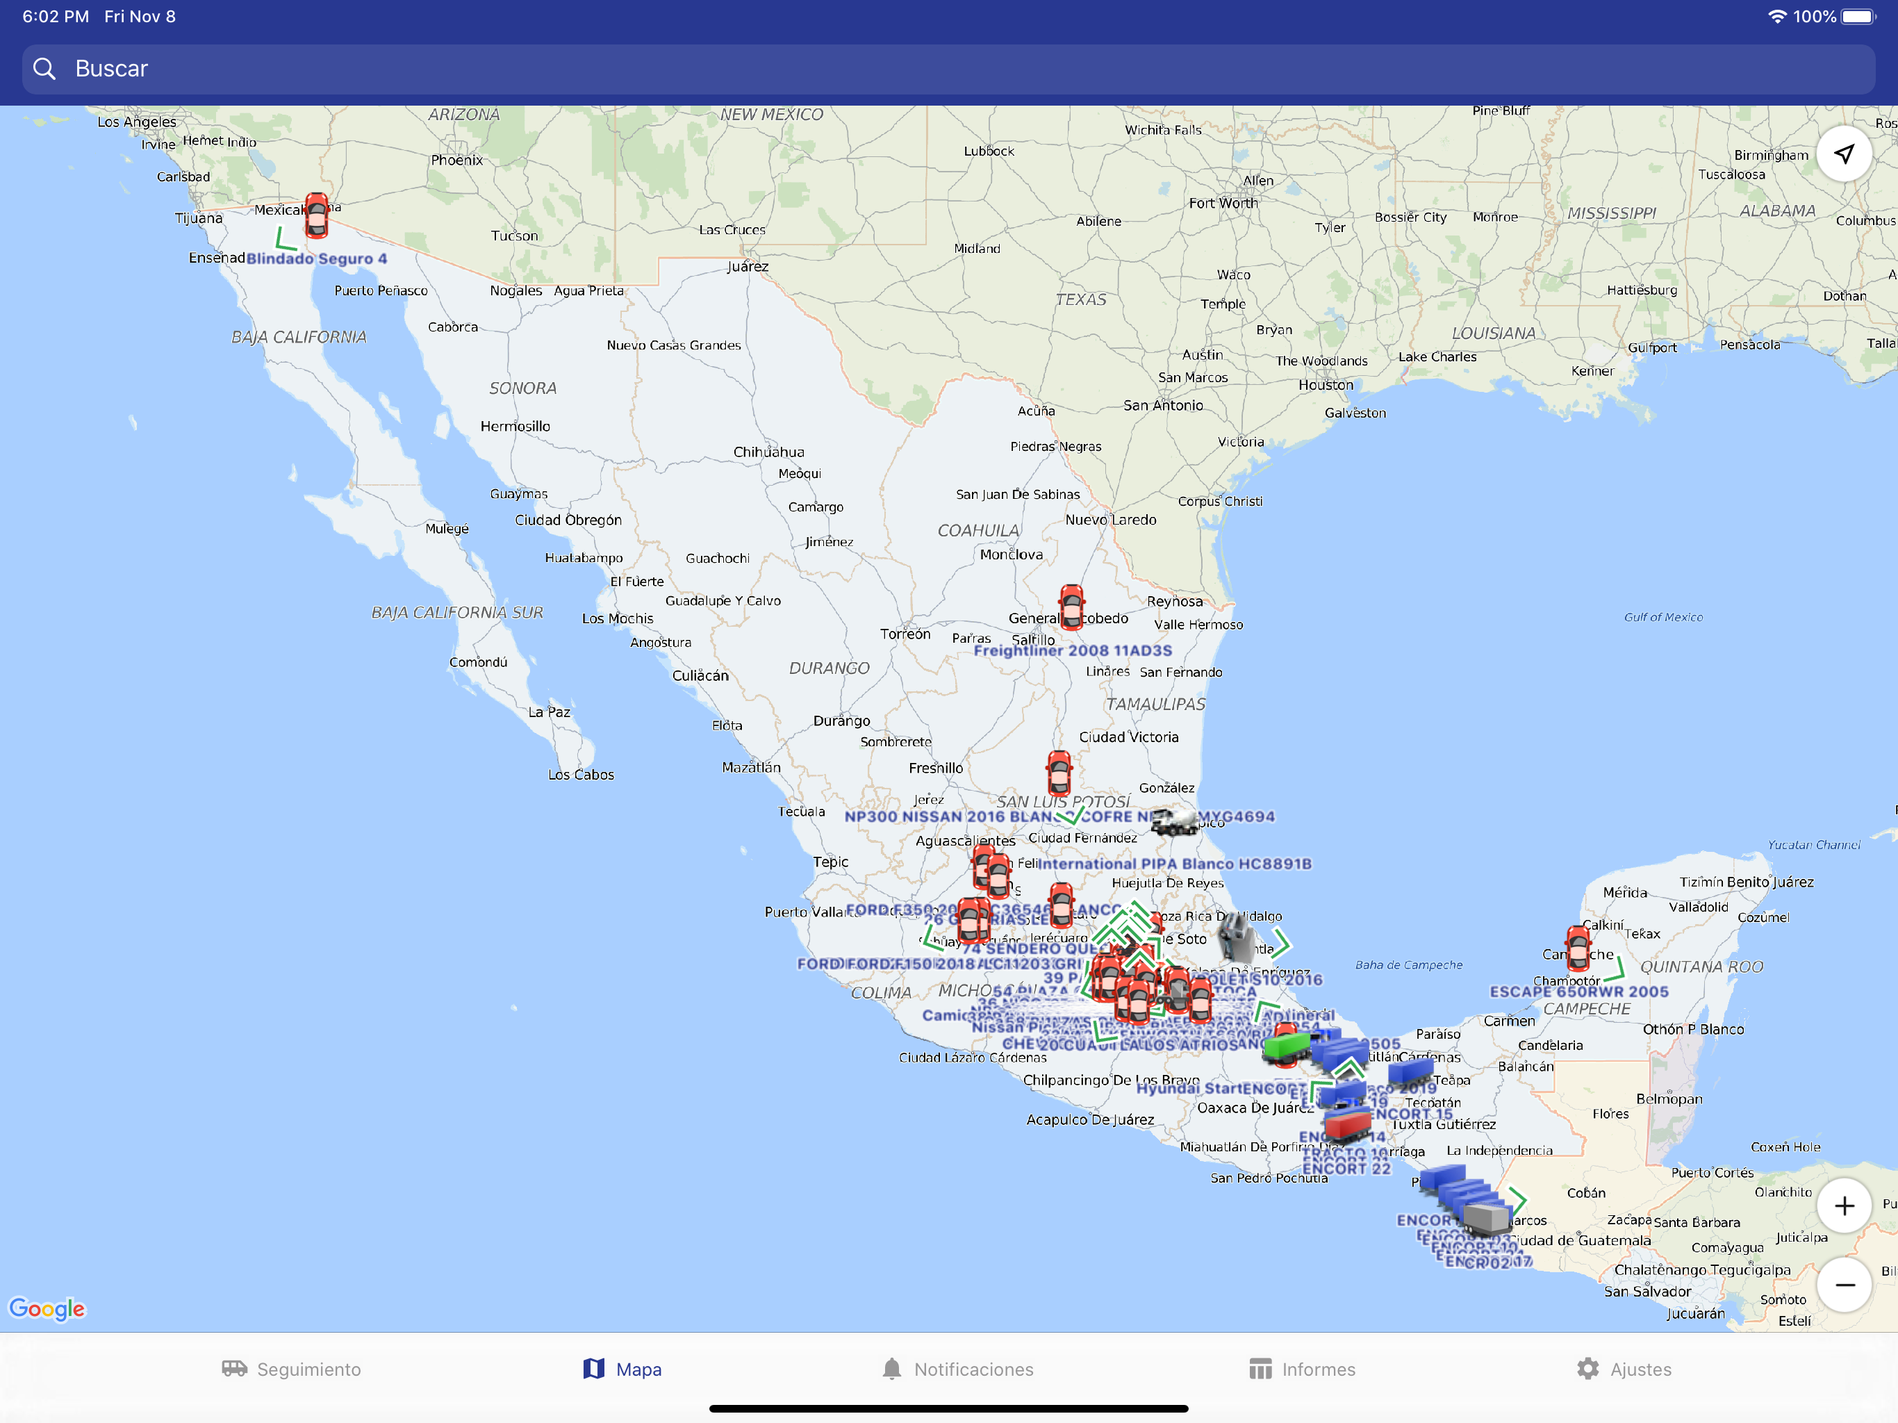Zoom out with the minus button
This screenshot has width=1898, height=1423.
(1844, 1285)
